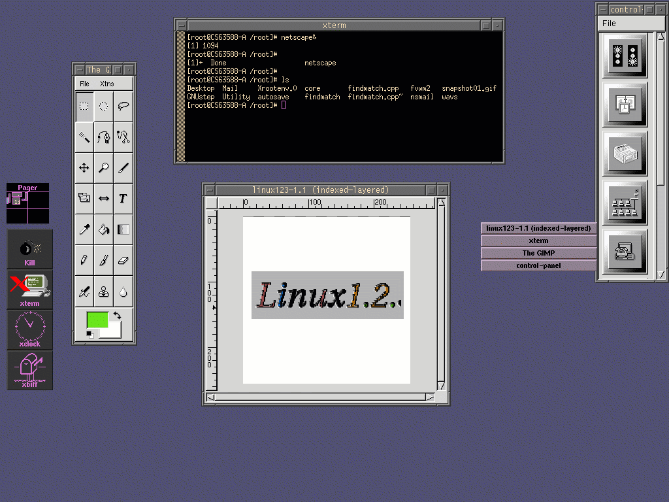Launch xterm from the desktop button bar

click(x=30, y=289)
